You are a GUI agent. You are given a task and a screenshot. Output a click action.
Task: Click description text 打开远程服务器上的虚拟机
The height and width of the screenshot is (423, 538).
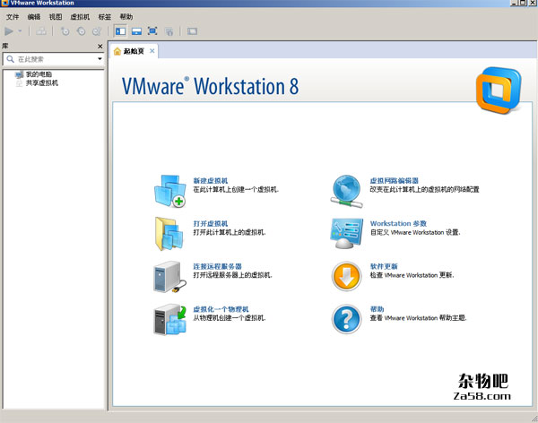pos(232,275)
